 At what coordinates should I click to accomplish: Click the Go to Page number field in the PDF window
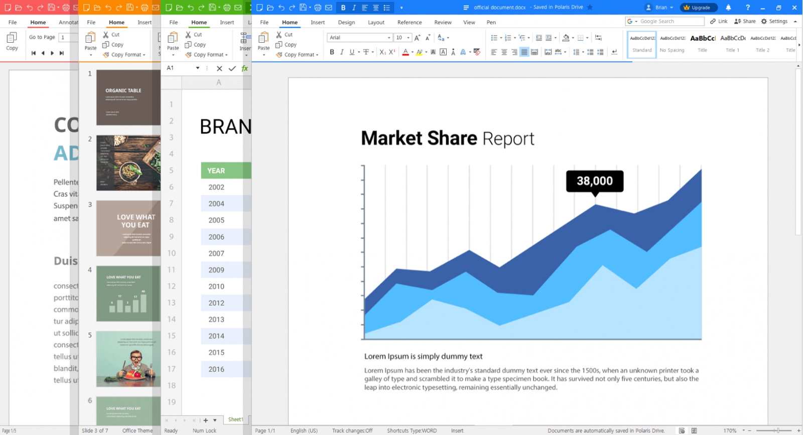pyautogui.click(x=68, y=37)
